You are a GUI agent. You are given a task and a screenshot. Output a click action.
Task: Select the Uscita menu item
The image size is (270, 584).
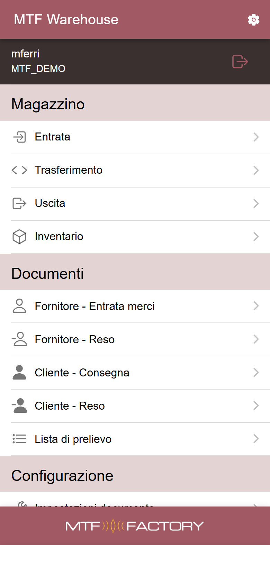click(135, 204)
